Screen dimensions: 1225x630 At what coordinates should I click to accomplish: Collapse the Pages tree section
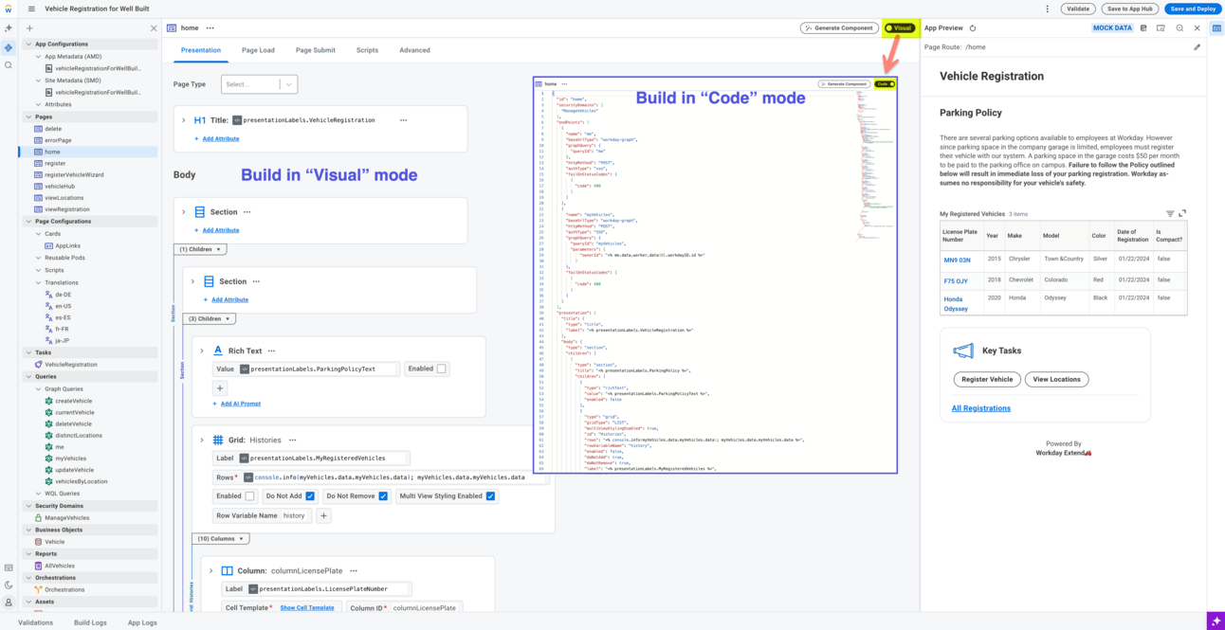28,117
